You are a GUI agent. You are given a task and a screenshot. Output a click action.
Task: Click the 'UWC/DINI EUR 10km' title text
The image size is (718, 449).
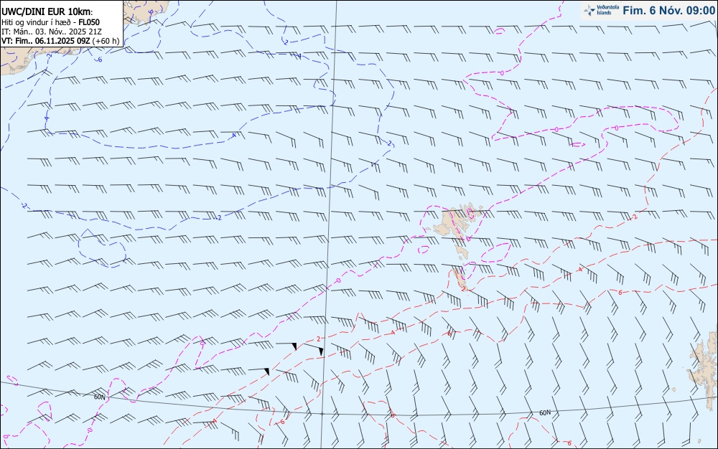(47, 12)
